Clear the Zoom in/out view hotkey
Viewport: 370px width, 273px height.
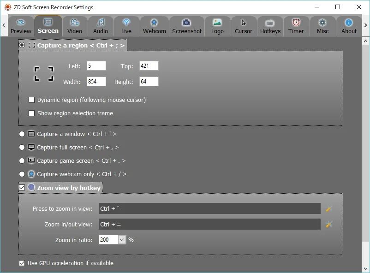click(x=329, y=224)
